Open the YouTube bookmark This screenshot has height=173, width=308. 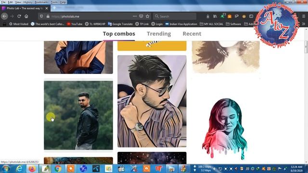click(75, 24)
